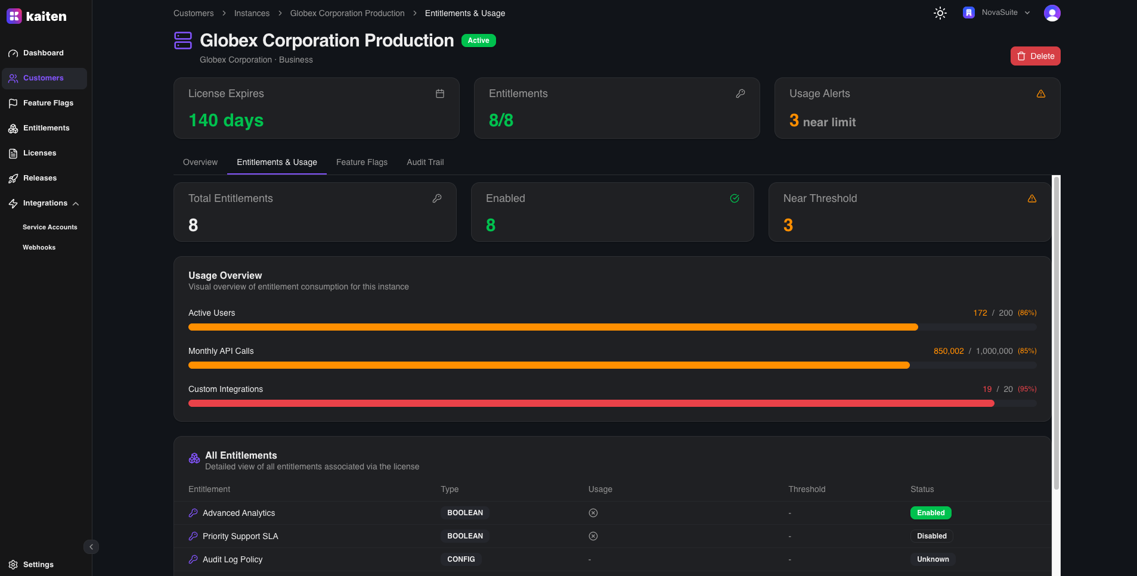Collapse the Integrations sidebar section

76,204
